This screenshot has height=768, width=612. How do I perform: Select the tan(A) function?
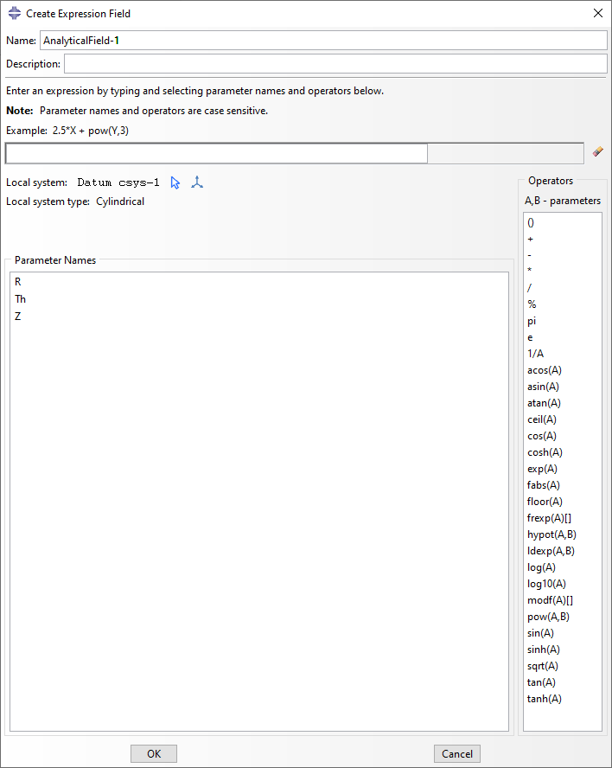click(541, 682)
